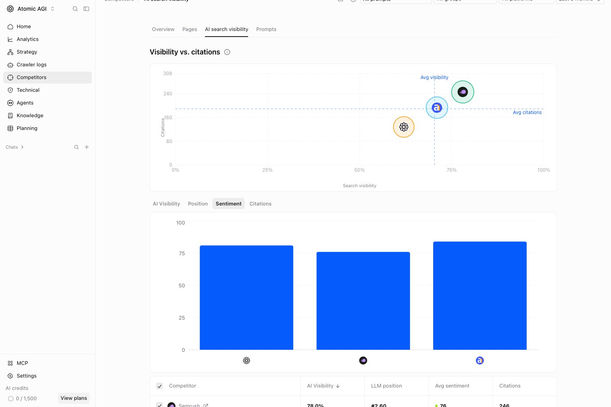Open the search icon beside Atomic AGI
Image resolution: width=611 pixels, height=407 pixels.
coord(75,9)
